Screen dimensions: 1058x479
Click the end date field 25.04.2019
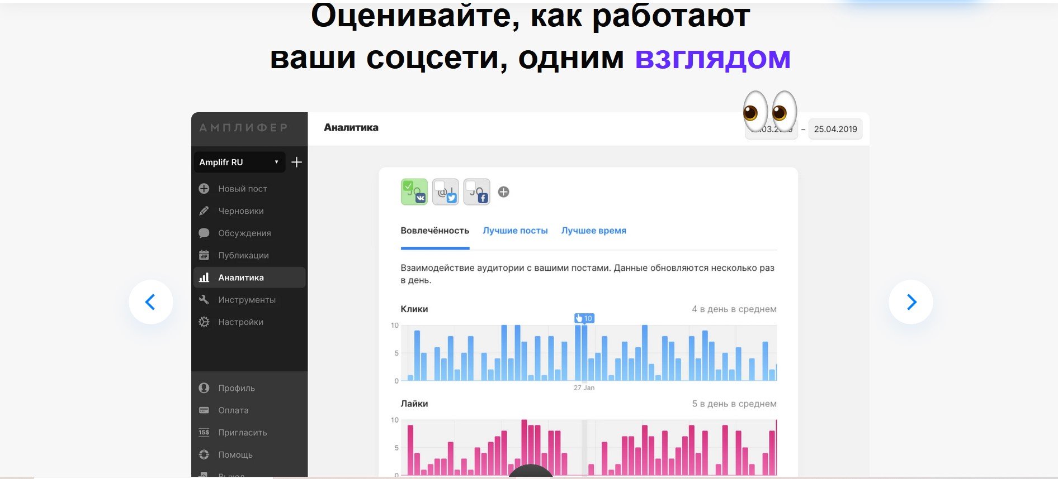835,129
